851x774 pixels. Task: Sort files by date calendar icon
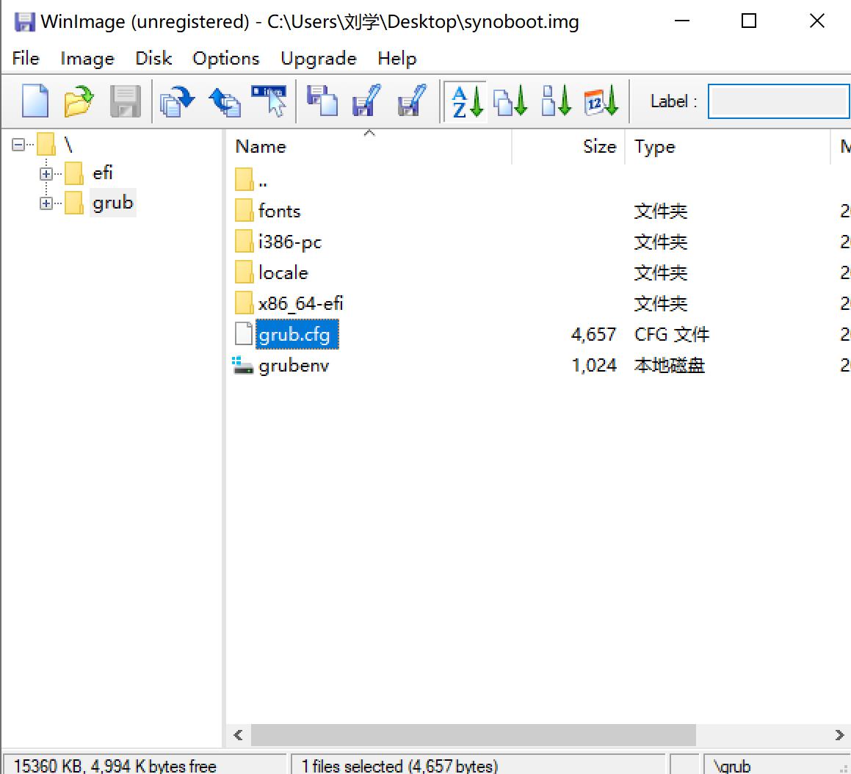click(601, 101)
